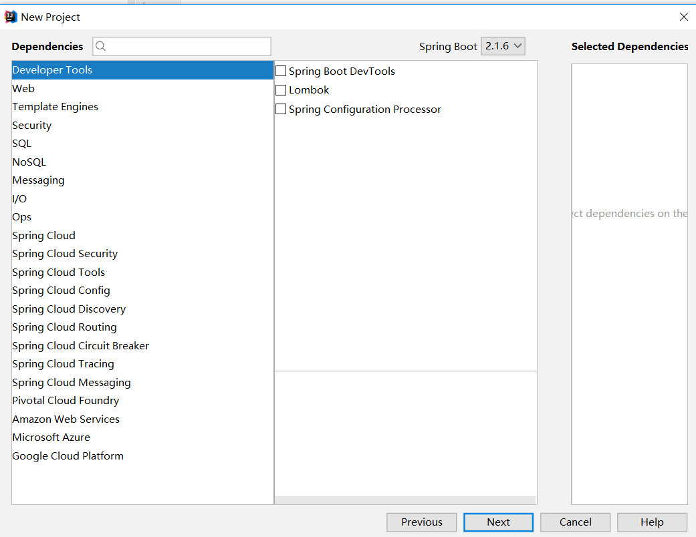The width and height of the screenshot is (696, 537).
Task: Open the SQL dependencies category
Action: [x=21, y=144]
